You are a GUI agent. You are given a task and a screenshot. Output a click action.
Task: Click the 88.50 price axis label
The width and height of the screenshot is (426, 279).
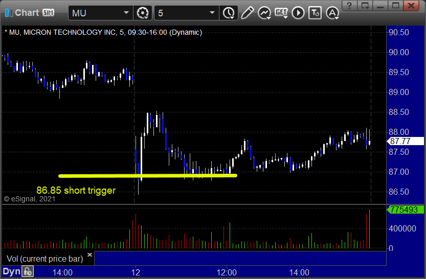click(398, 112)
